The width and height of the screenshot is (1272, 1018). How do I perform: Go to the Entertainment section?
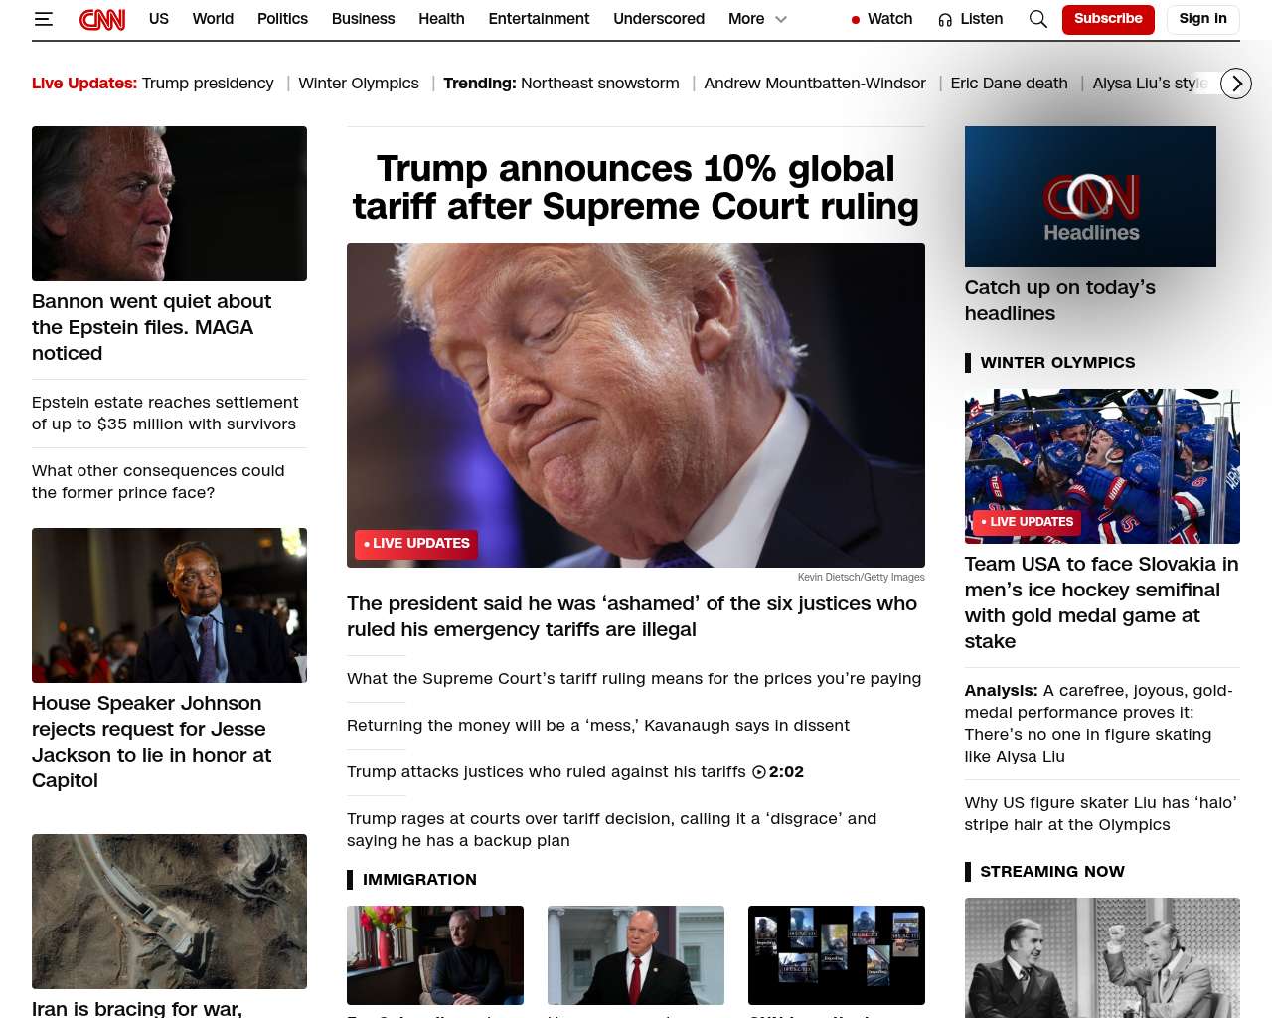[539, 19]
